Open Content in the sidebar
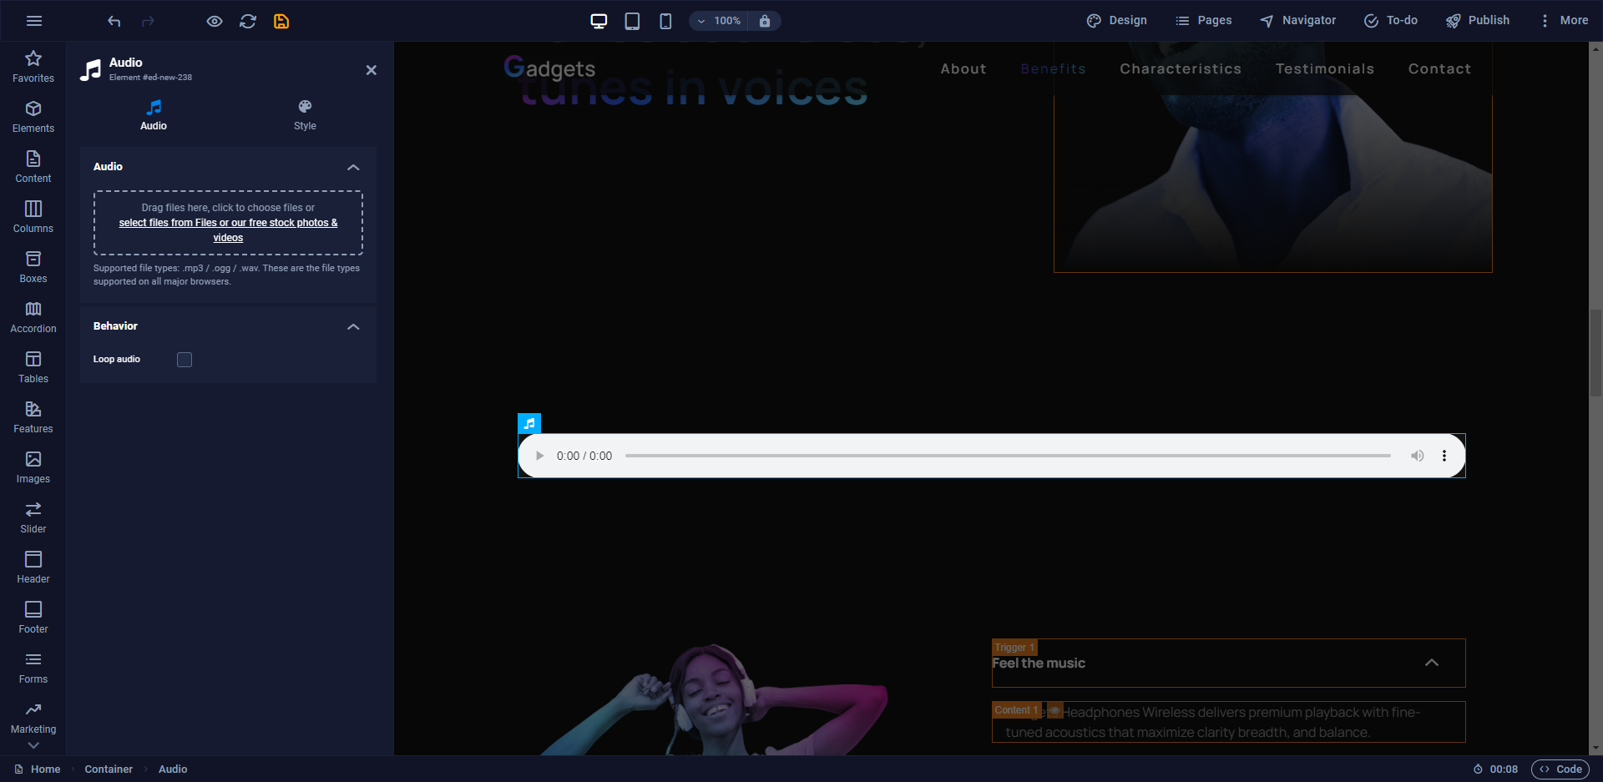 [33, 167]
